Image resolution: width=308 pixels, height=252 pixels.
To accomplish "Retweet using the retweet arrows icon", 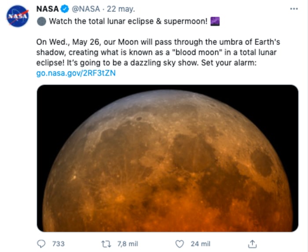I will (x=106, y=244).
